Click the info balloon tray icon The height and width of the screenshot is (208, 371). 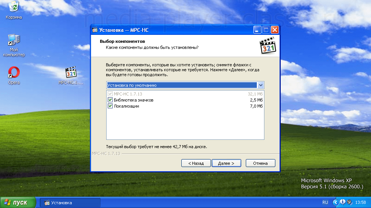click(343, 202)
